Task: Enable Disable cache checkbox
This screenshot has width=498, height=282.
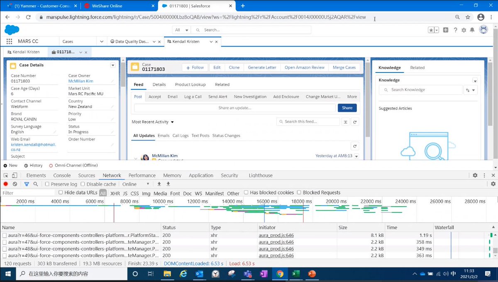Action: point(83,184)
